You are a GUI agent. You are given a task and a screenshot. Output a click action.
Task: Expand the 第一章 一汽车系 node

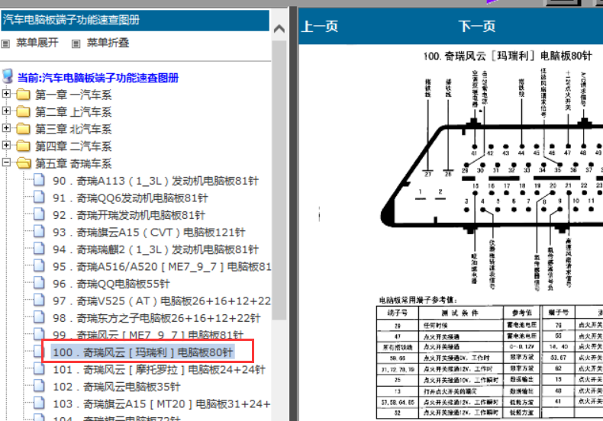pyautogui.click(x=6, y=93)
